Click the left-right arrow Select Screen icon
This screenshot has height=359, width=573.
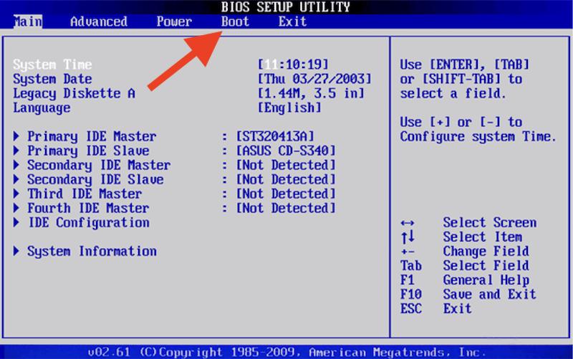pos(407,223)
